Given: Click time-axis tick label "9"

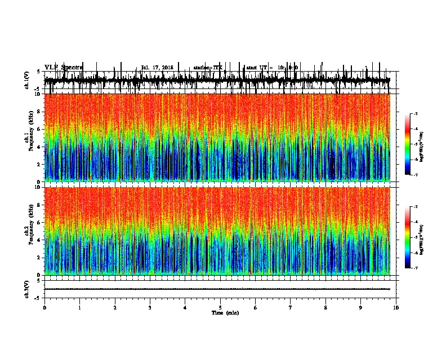Looking at the screenshot, I should click(360, 308).
